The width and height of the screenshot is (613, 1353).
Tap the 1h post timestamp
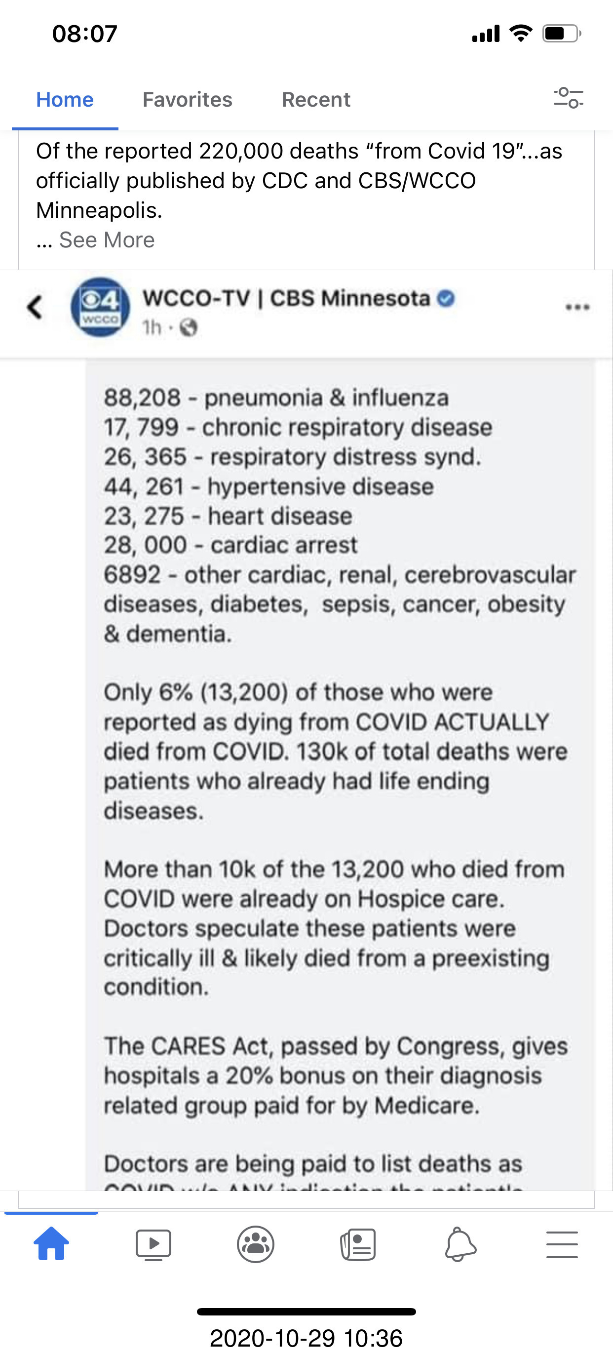pos(152,328)
